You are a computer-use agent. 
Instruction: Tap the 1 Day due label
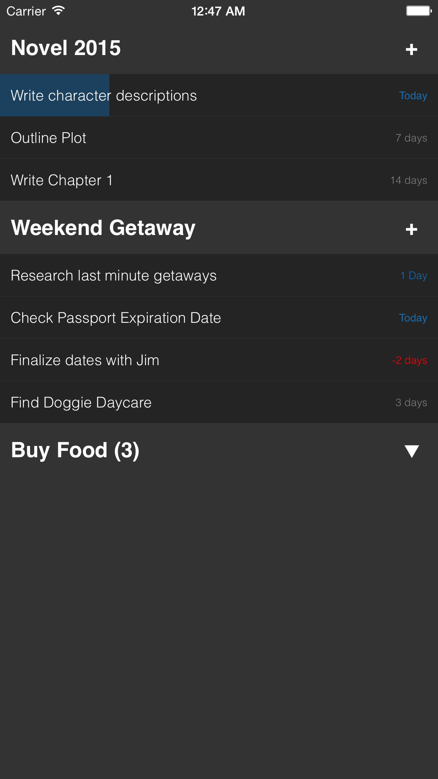[414, 276]
